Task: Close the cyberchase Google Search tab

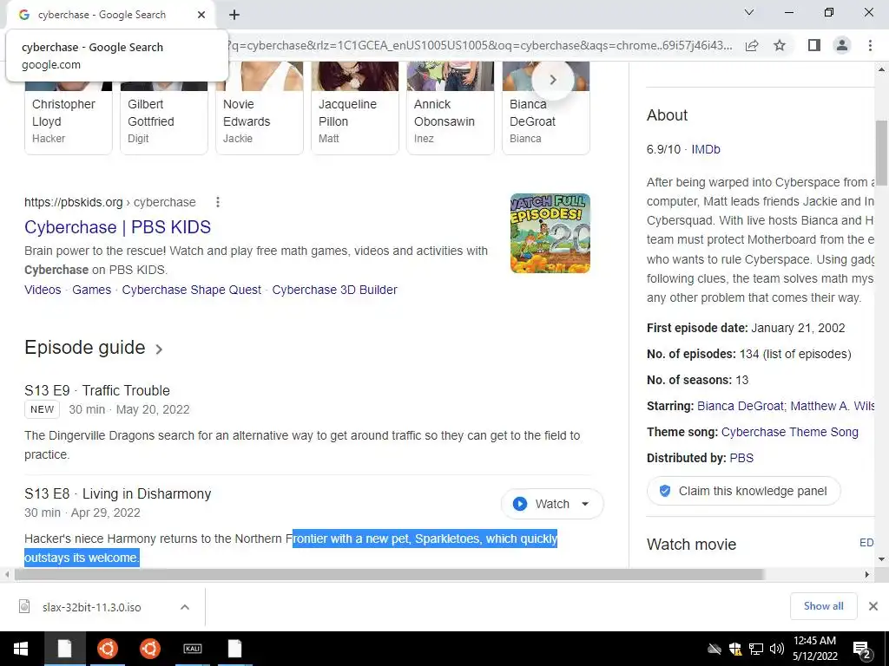Action: coord(201,15)
